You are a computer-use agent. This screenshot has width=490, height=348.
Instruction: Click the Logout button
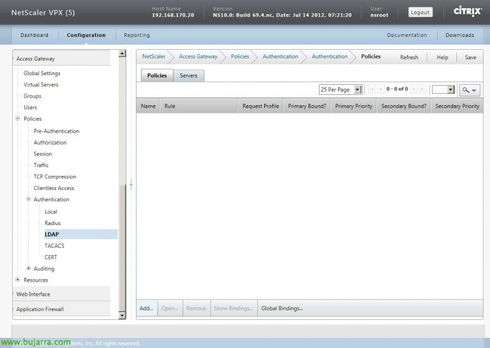click(420, 12)
